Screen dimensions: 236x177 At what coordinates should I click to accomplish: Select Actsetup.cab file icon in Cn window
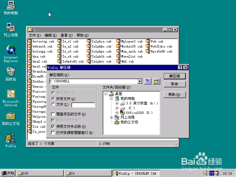coord(30,41)
